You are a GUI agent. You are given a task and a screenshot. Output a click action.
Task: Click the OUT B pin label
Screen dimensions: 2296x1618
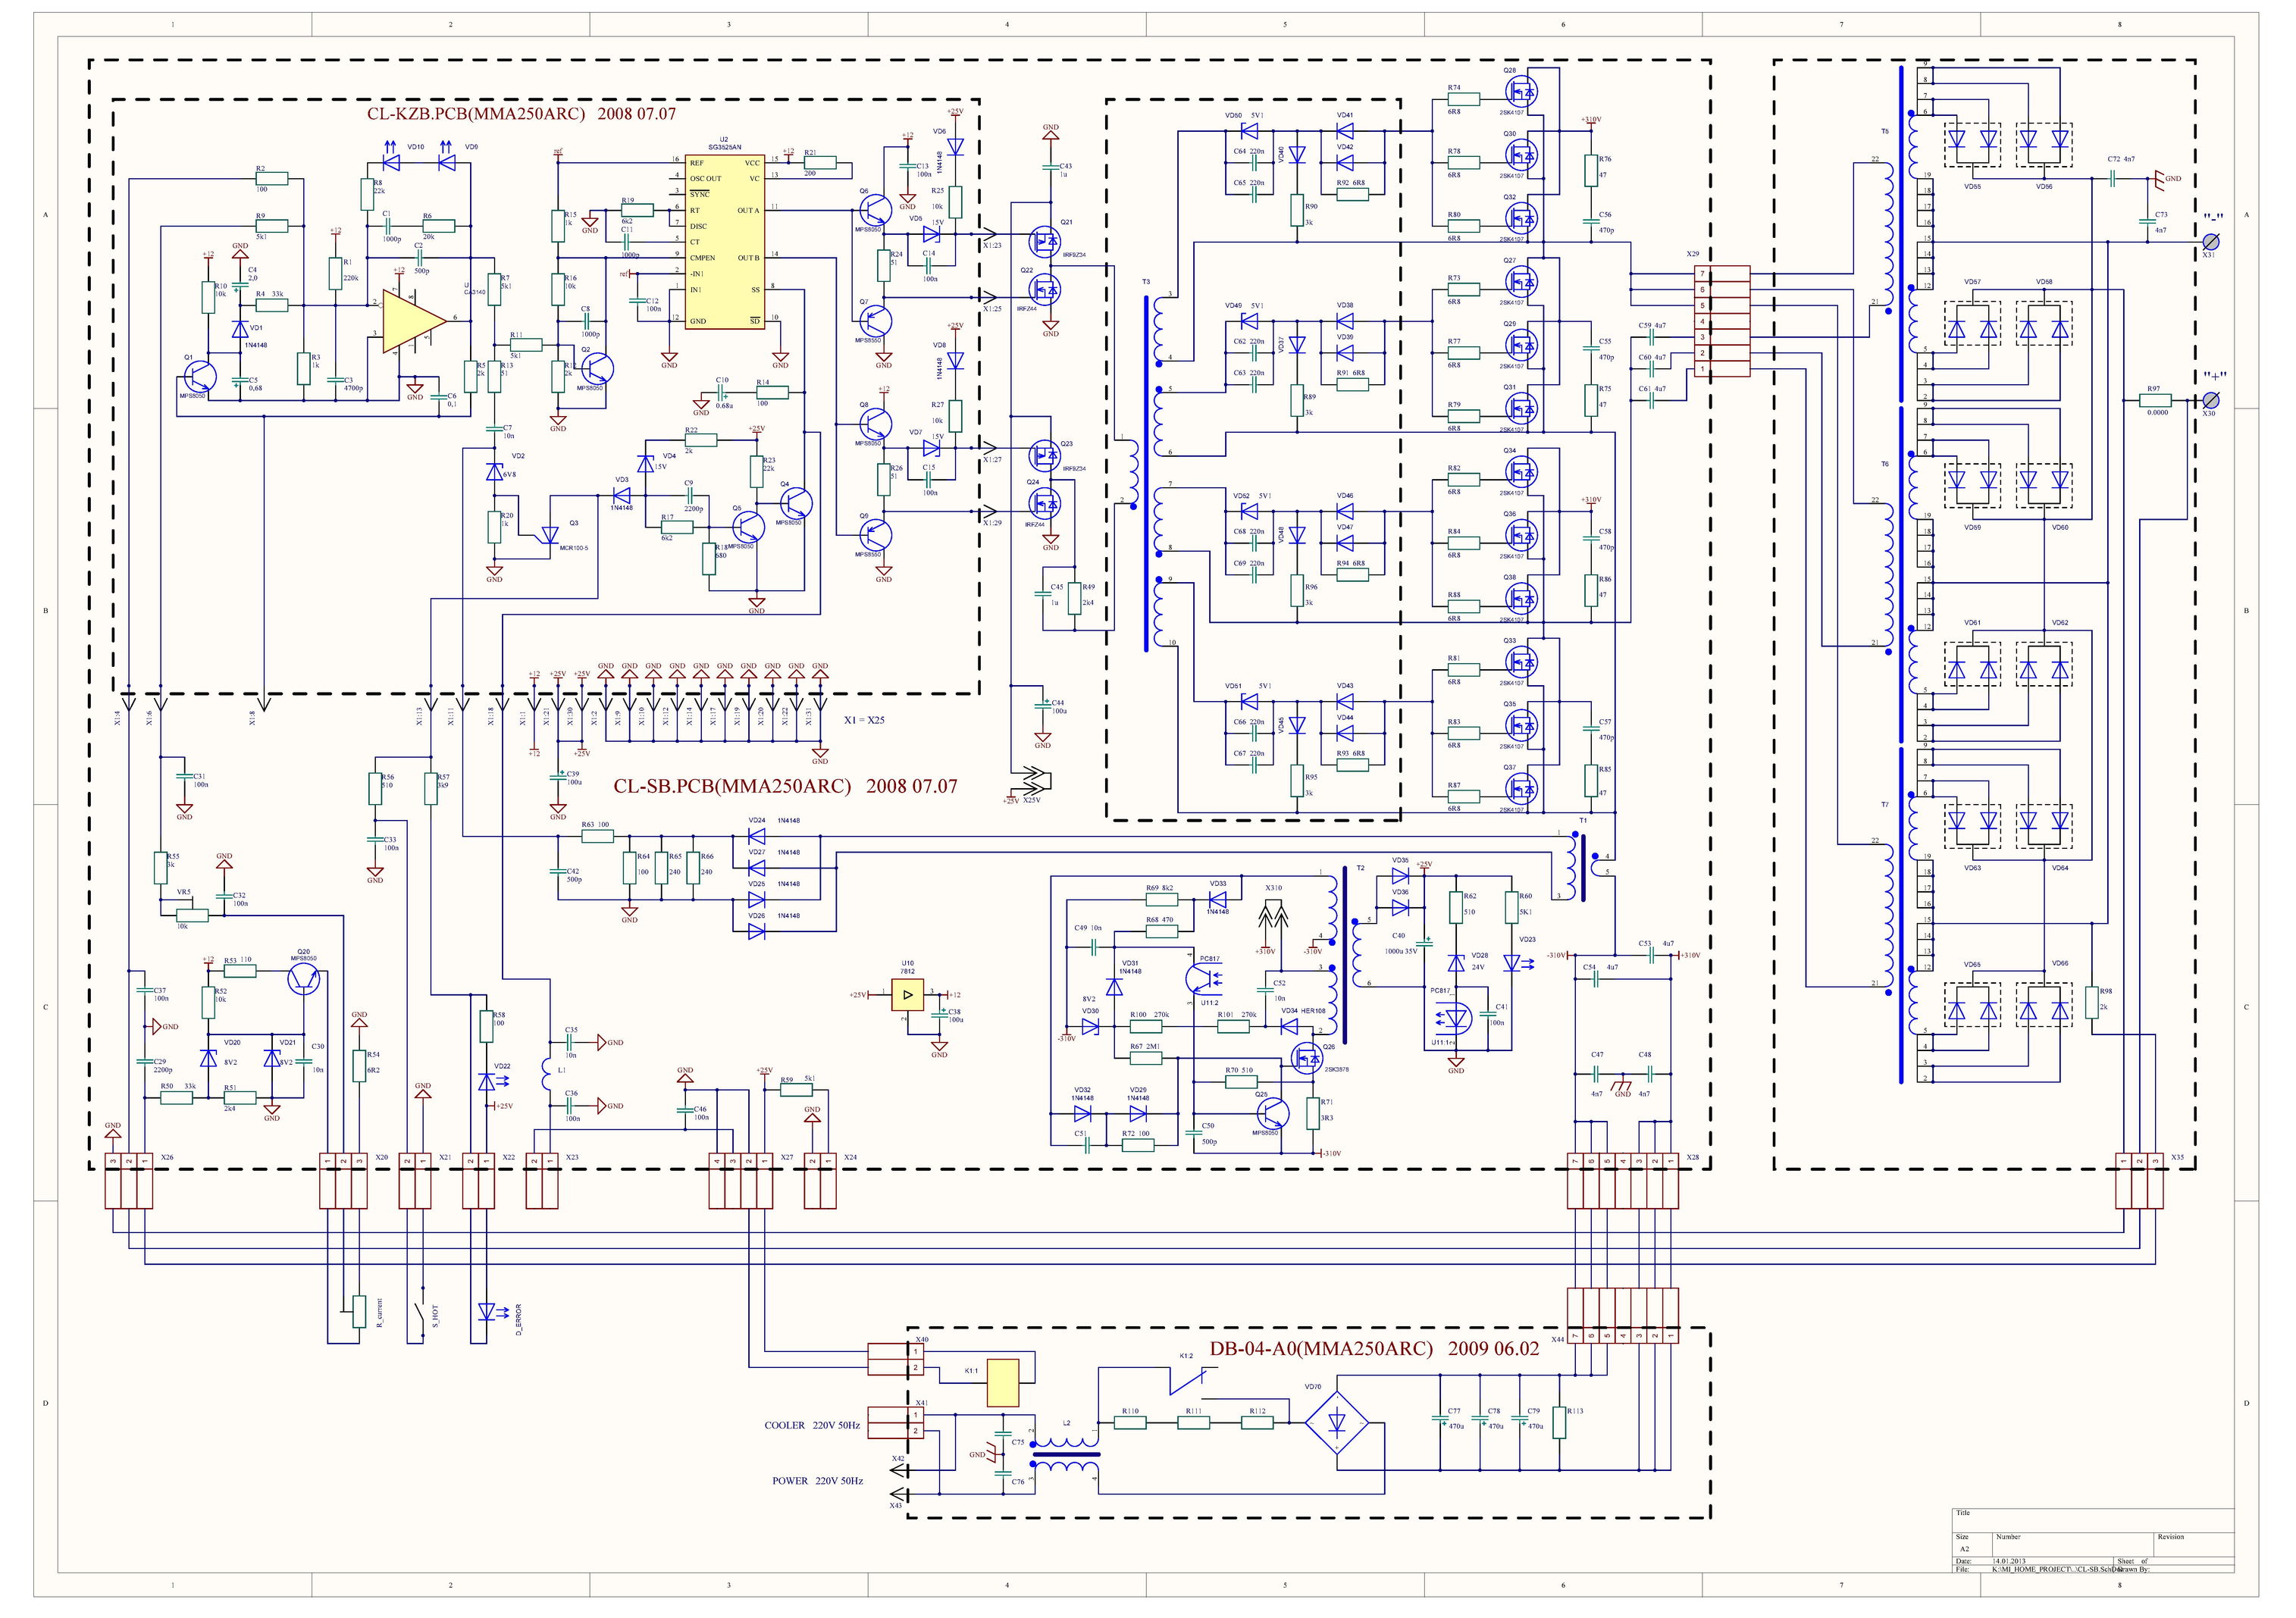click(x=749, y=258)
